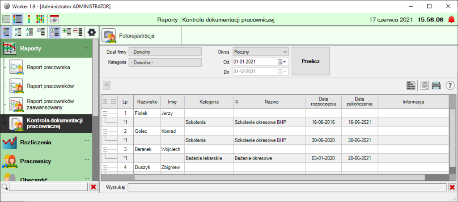458x202 pixels.
Task: Clear sidebar search with red X
Action: (x=93, y=187)
